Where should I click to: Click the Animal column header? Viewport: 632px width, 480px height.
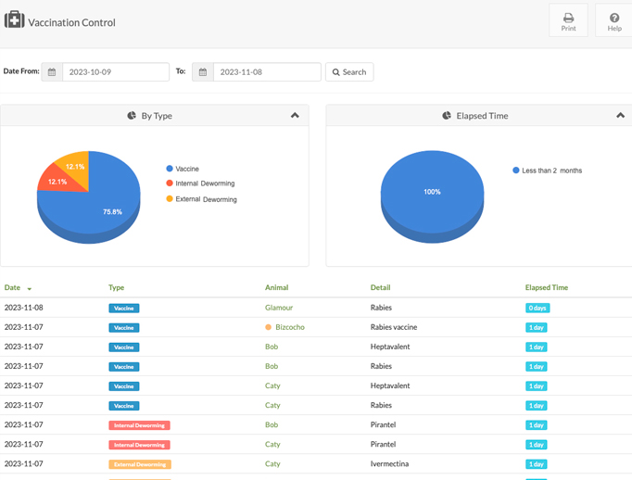[x=276, y=287]
